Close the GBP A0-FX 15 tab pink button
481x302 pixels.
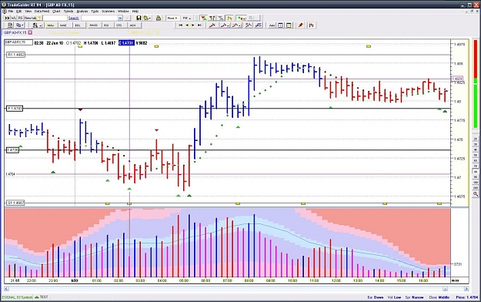(30, 32)
